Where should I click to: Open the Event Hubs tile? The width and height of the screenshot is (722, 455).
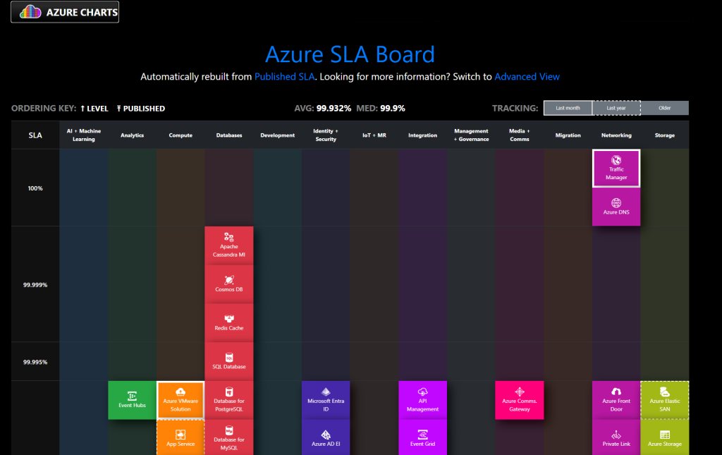point(132,400)
